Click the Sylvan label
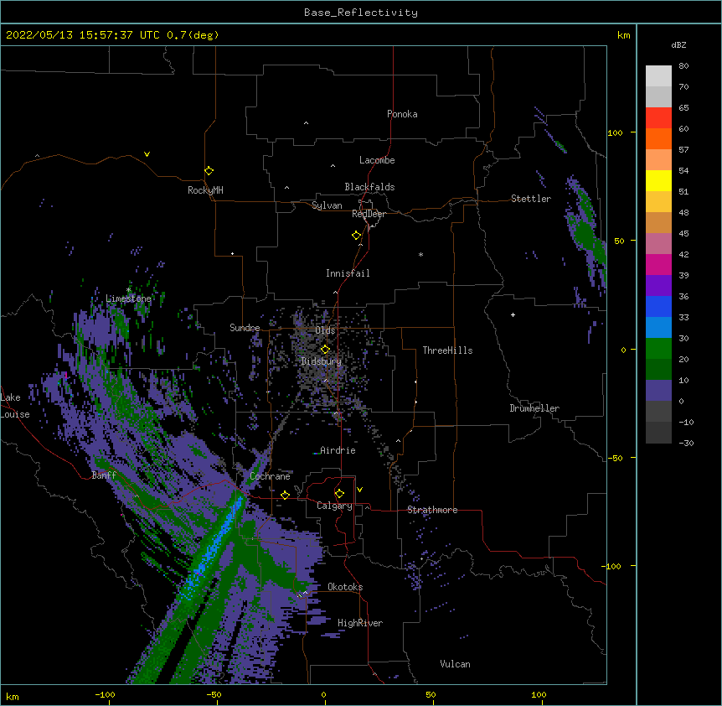Screen dimensions: 722x706 (x=327, y=205)
